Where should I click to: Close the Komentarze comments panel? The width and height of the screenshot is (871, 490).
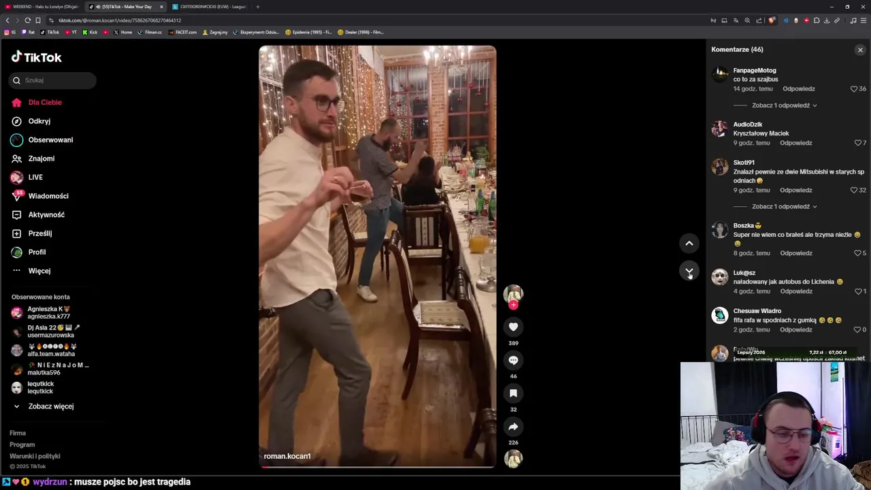[860, 50]
